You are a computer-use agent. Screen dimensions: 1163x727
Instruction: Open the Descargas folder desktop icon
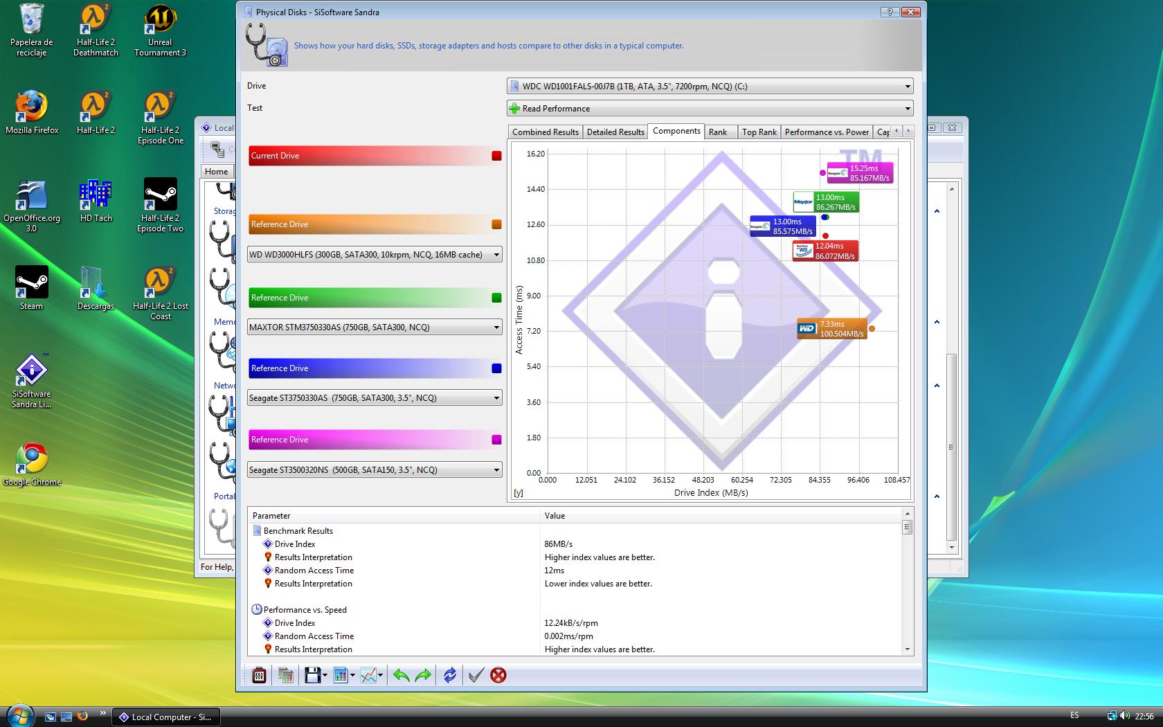pyautogui.click(x=96, y=288)
